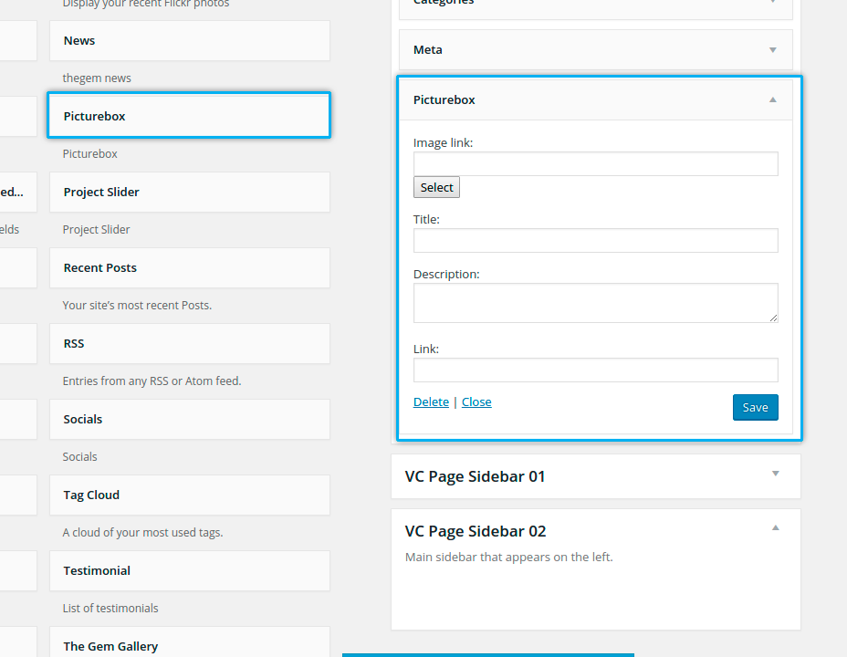The image size is (847, 657).
Task: Choose the Project Slider widget
Action: coord(189,193)
